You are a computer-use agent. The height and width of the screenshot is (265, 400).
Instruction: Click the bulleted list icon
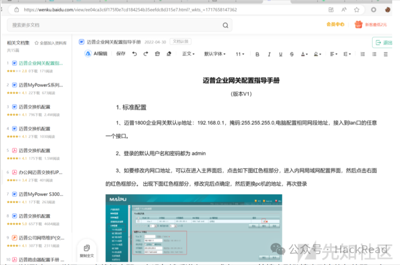click(374, 54)
